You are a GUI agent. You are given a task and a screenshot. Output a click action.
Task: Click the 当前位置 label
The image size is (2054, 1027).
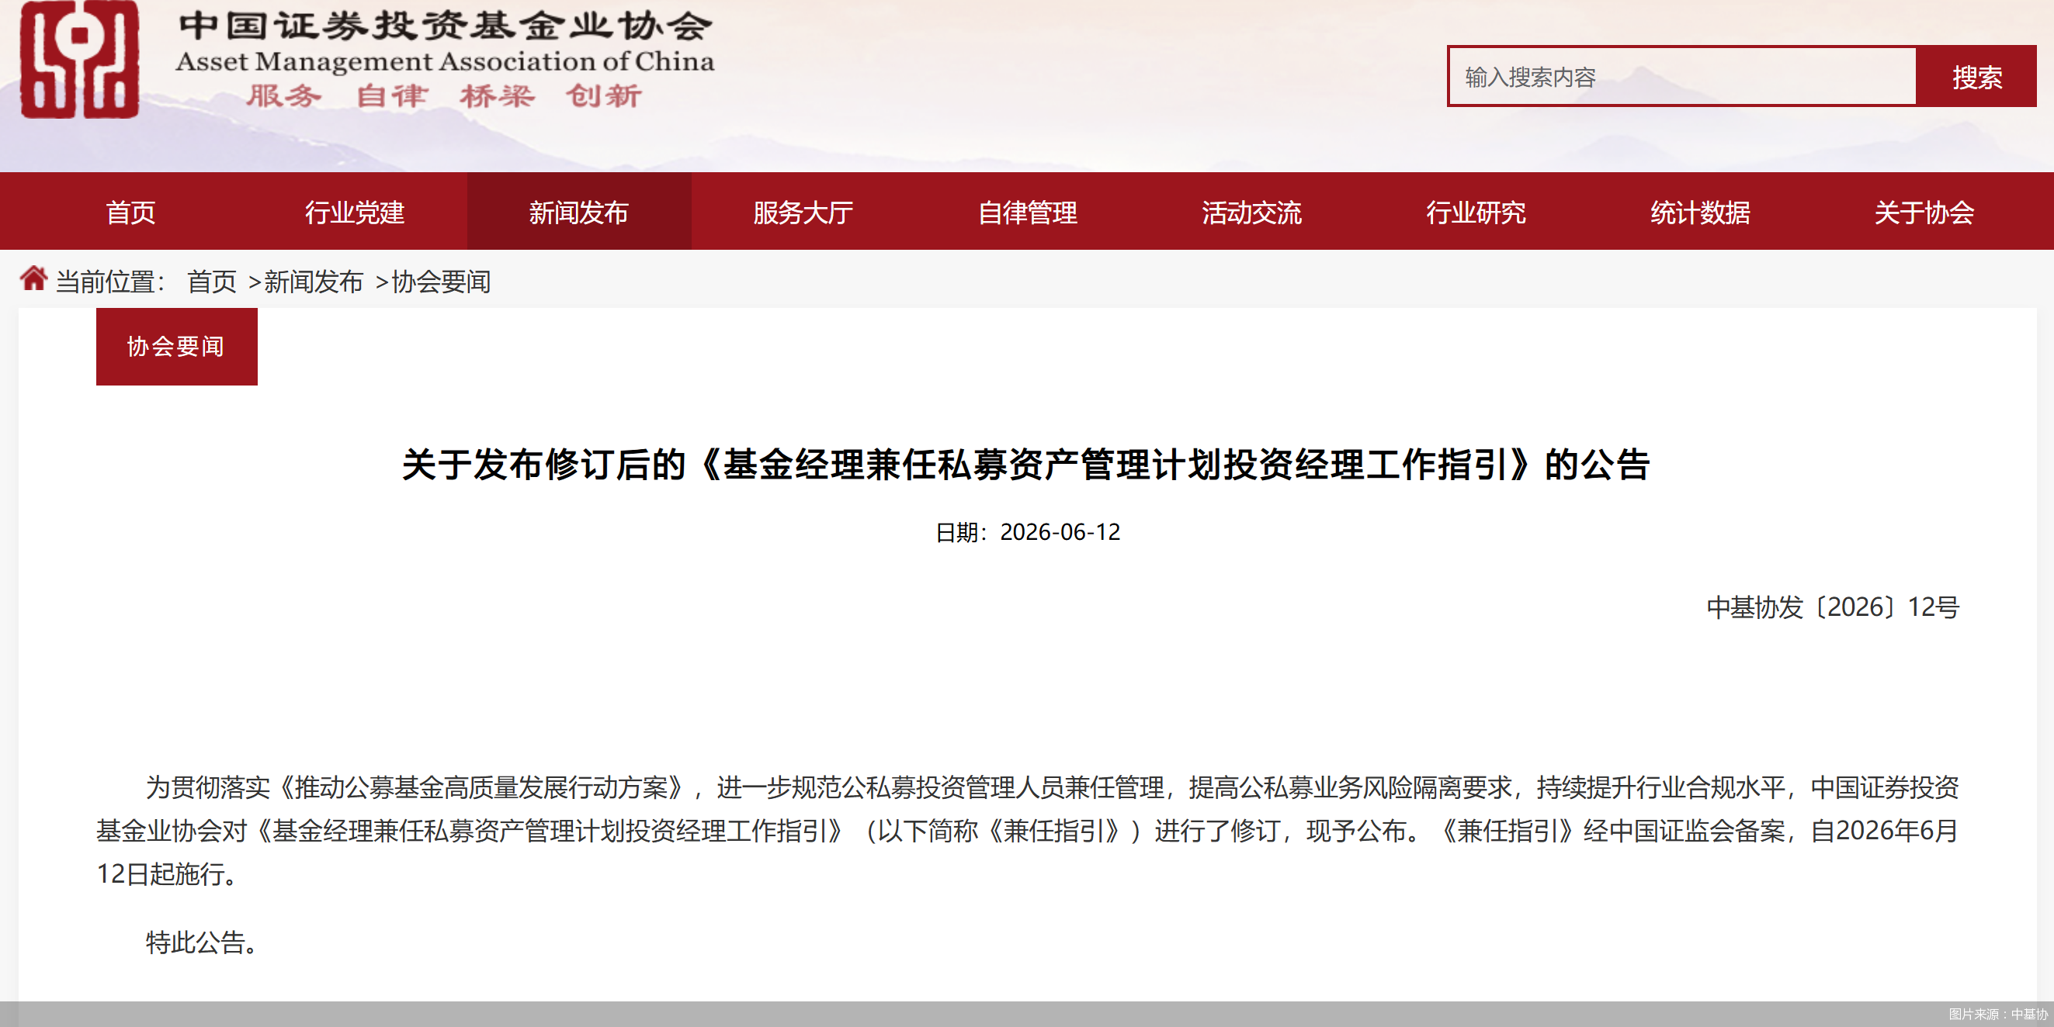(110, 282)
